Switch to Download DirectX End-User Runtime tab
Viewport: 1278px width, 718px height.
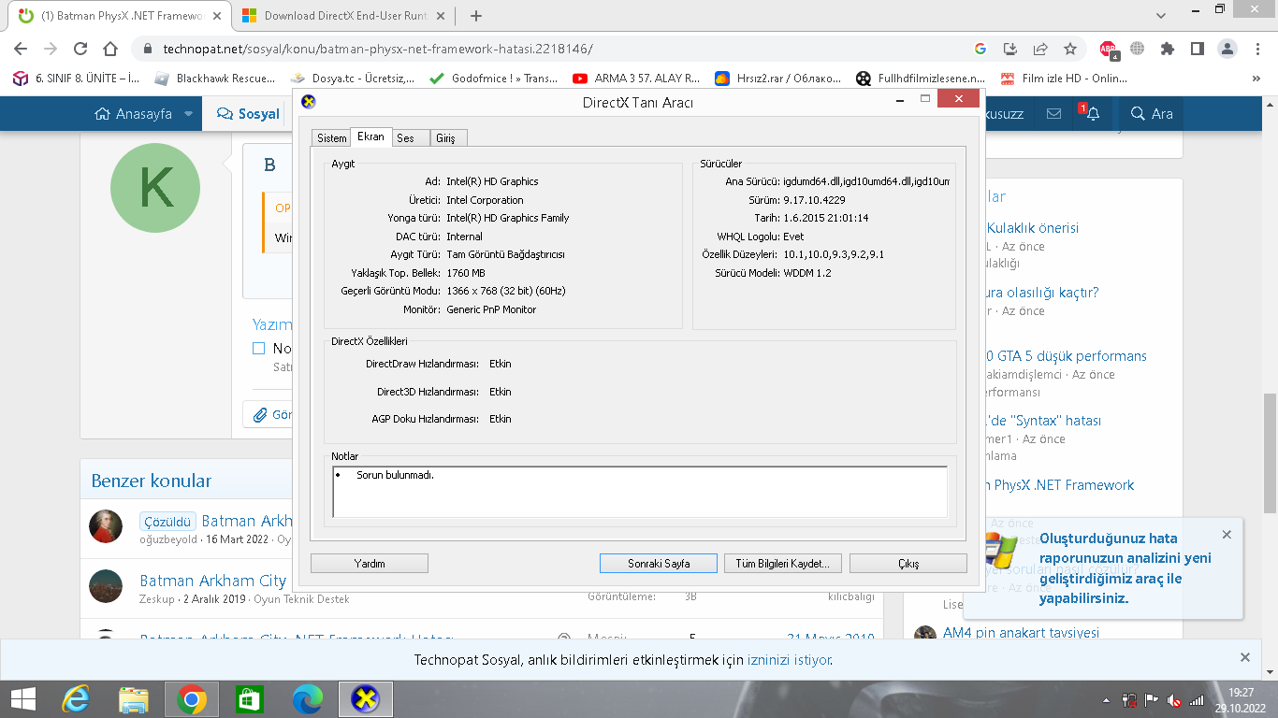pos(346,16)
